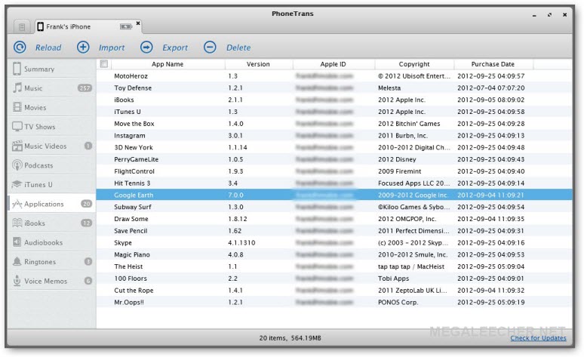Select the Audiobooks icon in sidebar
Screen dimensions: 584x357
[17, 242]
